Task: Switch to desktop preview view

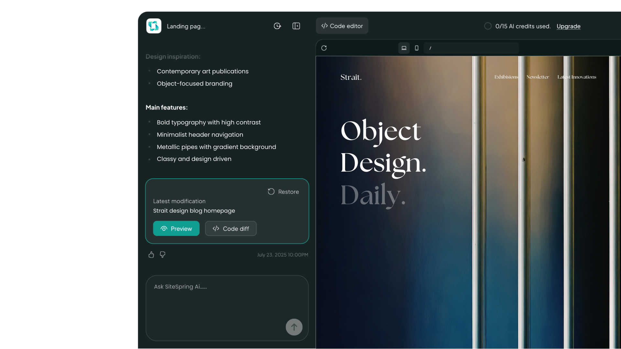Action: click(404, 48)
